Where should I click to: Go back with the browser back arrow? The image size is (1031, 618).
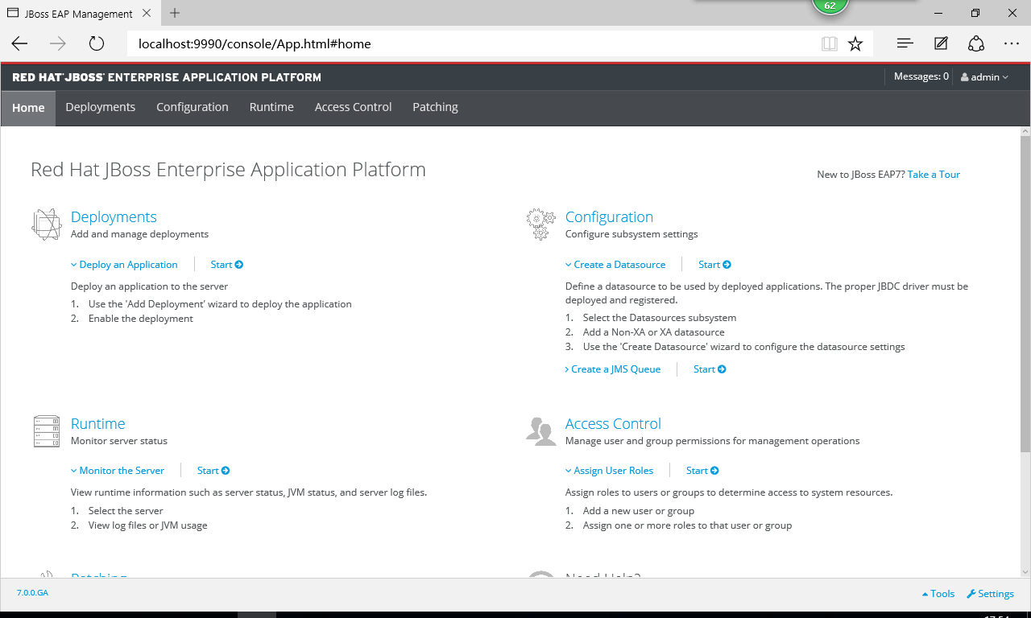pos(19,44)
